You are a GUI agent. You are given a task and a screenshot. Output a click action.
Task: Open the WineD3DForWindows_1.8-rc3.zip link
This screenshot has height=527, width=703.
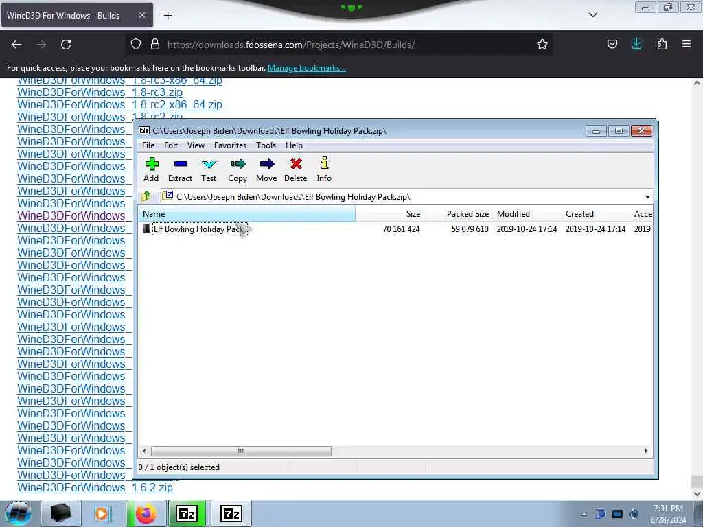pyautogui.click(x=100, y=93)
